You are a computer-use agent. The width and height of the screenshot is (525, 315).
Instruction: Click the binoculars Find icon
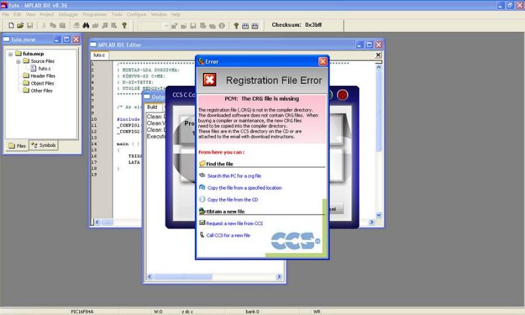[86, 26]
